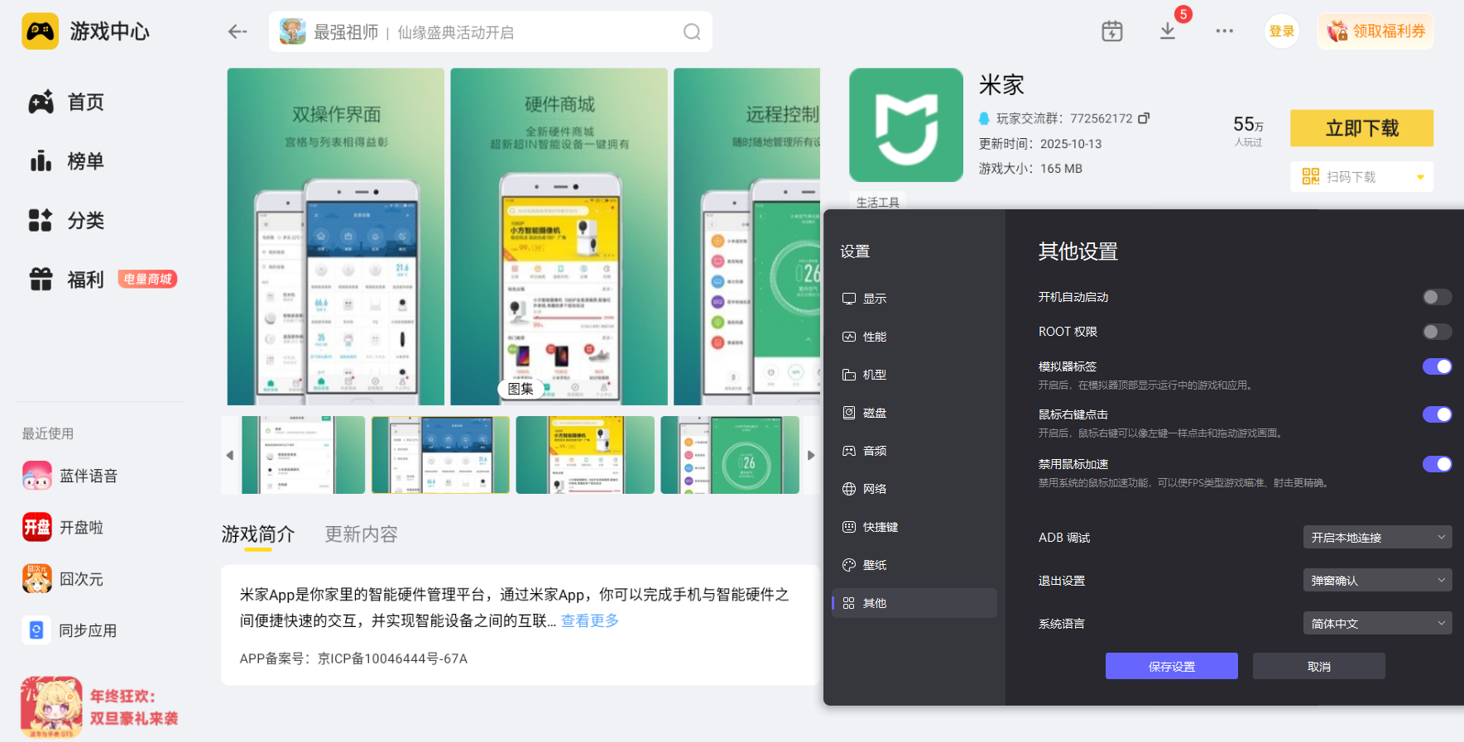Image resolution: width=1464 pixels, height=742 pixels.
Task: Open the 硬件商城 screenshot
Action: [x=559, y=237]
